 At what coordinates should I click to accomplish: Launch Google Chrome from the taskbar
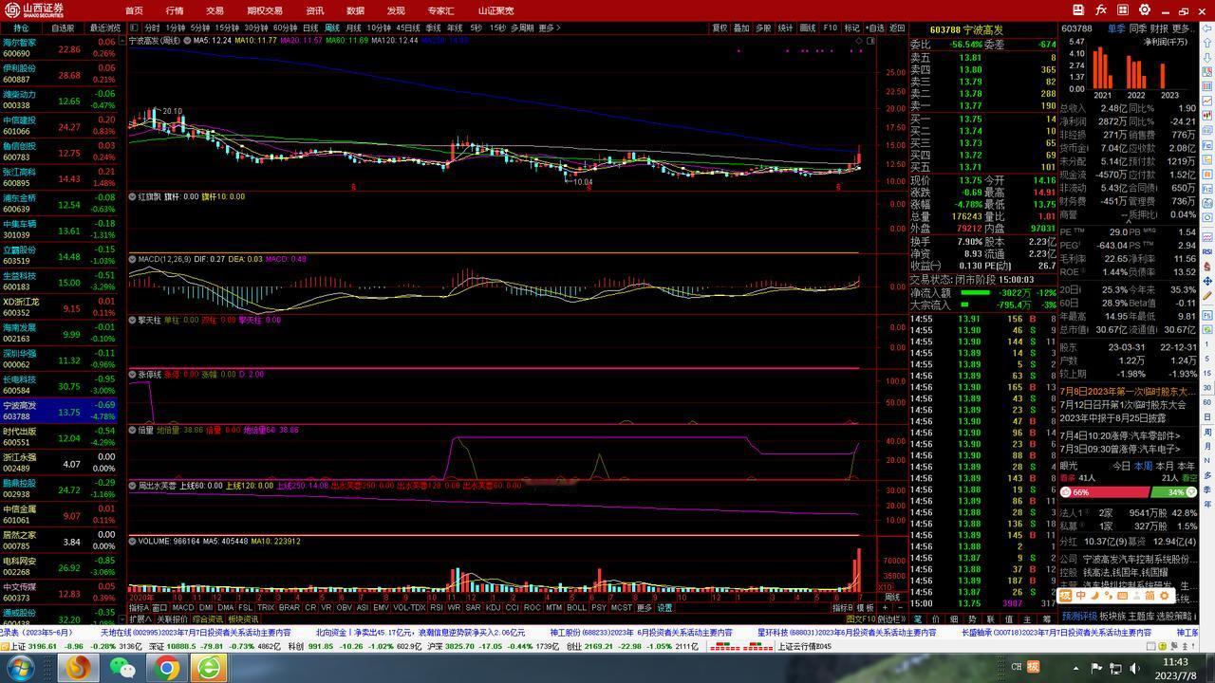coord(167,668)
